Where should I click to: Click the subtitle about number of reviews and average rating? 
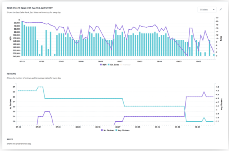[34, 78]
